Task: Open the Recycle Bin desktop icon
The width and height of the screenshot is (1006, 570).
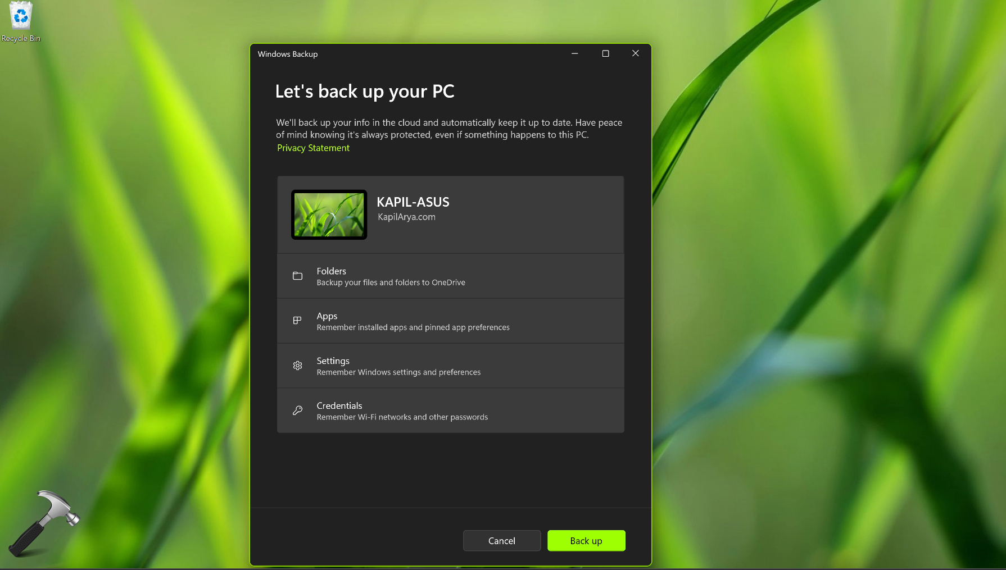Action: 21,22
